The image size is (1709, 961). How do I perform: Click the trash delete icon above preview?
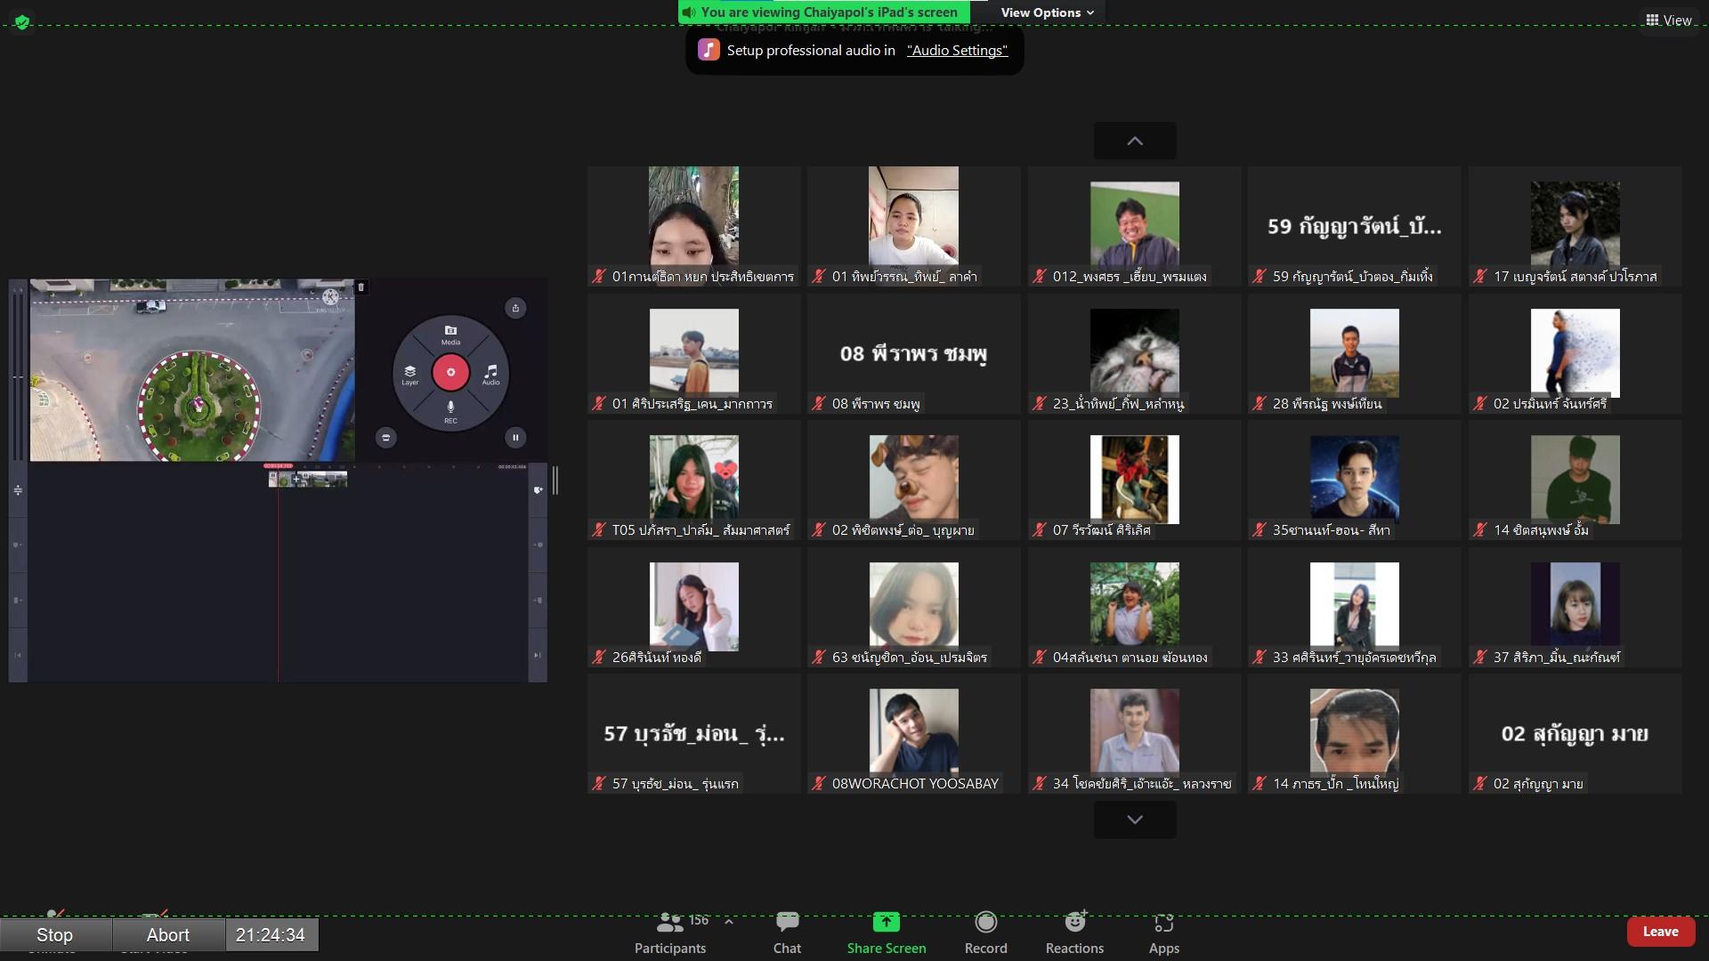pyautogui.click(x=360, y=287)
